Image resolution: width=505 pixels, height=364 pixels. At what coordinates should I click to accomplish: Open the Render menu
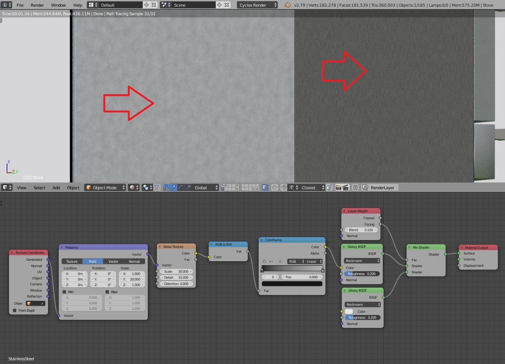point(37,5)
